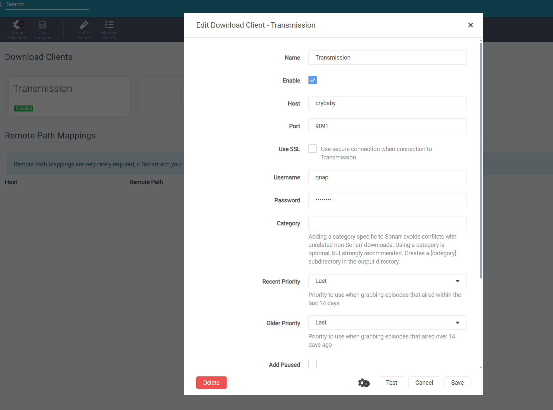The width and height of the screenshot is (553, 410).
Task: Click the Delete button
Action: (x=211, y=383)
